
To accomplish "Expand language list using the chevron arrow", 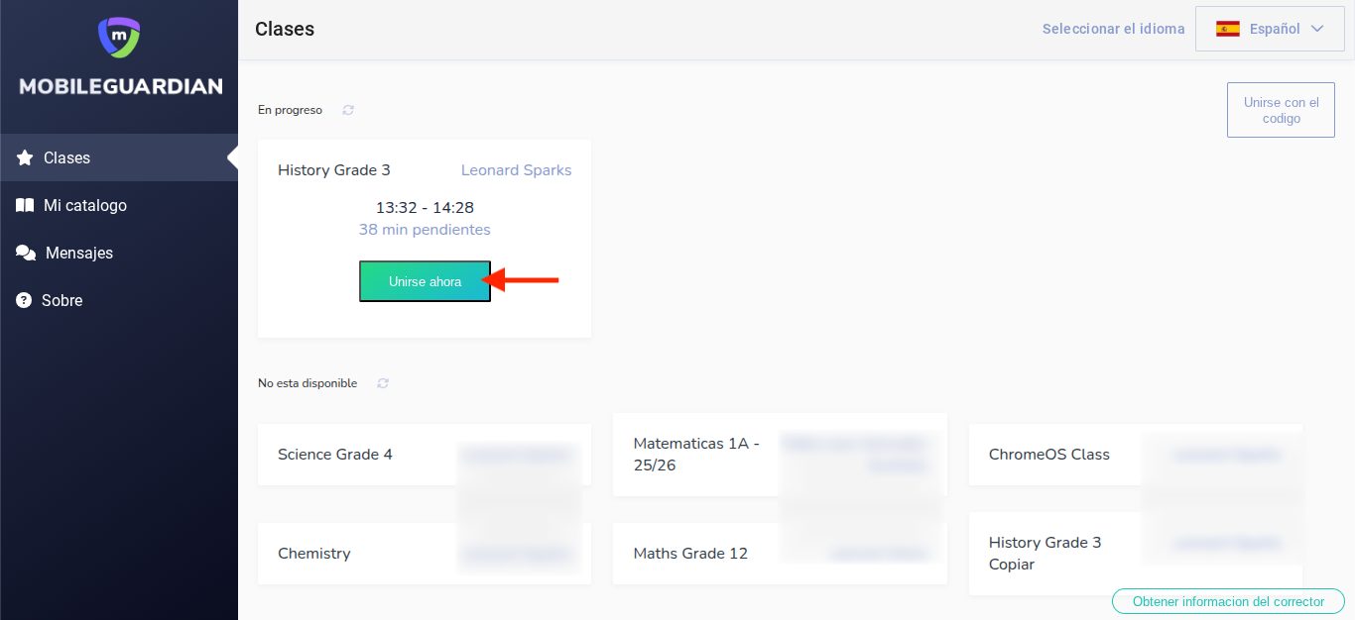I will pyautogui.click(x=1317, y=29).
